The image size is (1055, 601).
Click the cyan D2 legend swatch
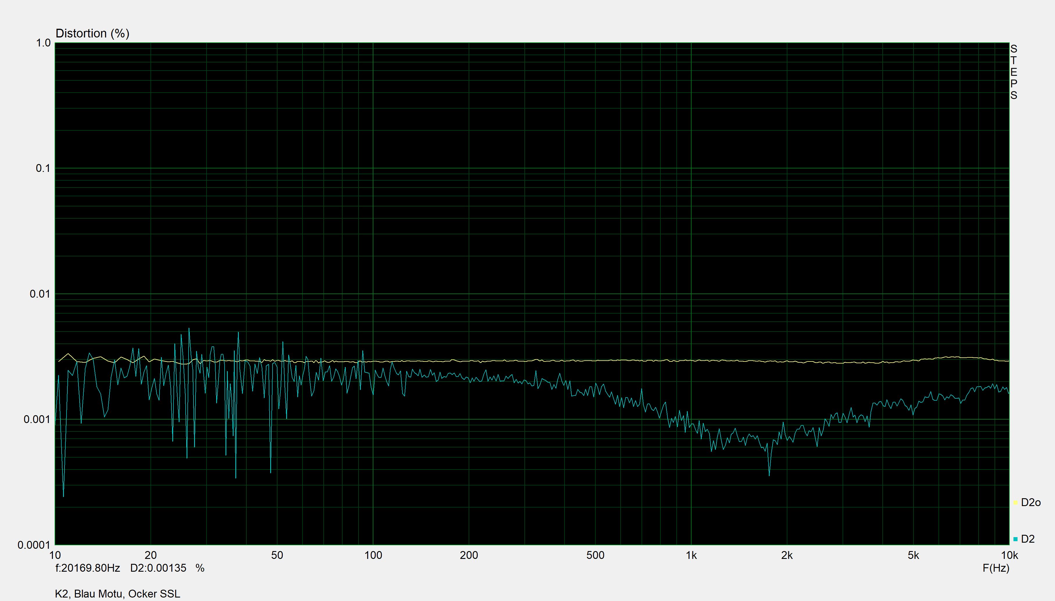coord(1015,539)
